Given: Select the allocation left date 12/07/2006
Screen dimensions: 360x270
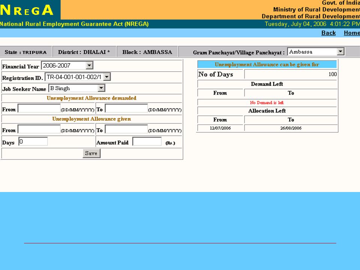Looking at the screenshot, I should (220, 128).
